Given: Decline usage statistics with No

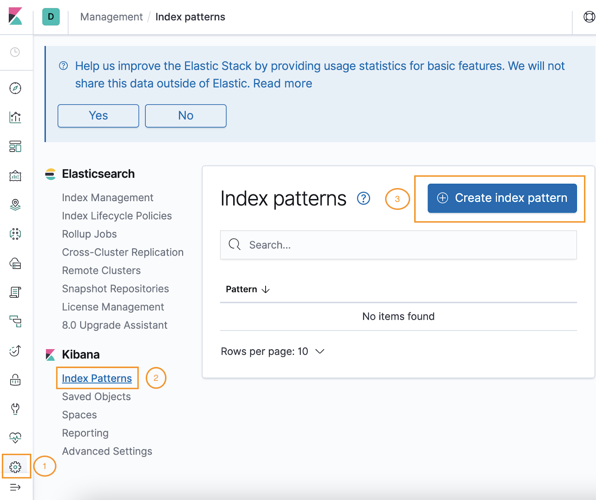Looking at the screenshot, I should pyautogui.click(x=186, y=116).
